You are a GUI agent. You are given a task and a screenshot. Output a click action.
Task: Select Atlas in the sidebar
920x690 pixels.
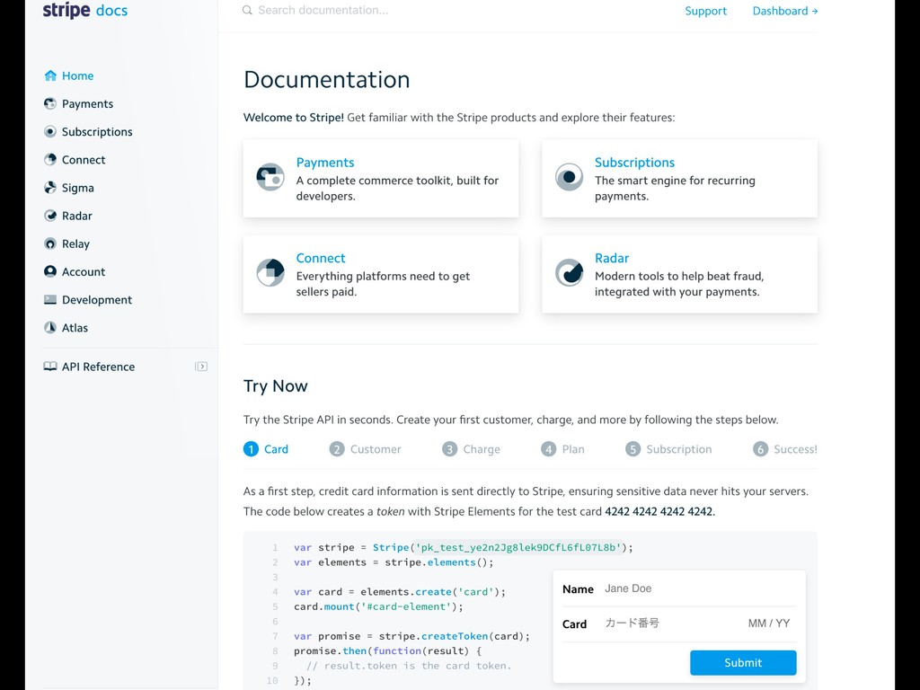75,327
